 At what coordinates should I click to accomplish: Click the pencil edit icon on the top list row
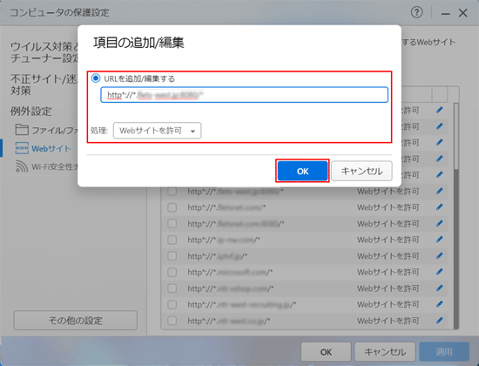click(439, 110)
